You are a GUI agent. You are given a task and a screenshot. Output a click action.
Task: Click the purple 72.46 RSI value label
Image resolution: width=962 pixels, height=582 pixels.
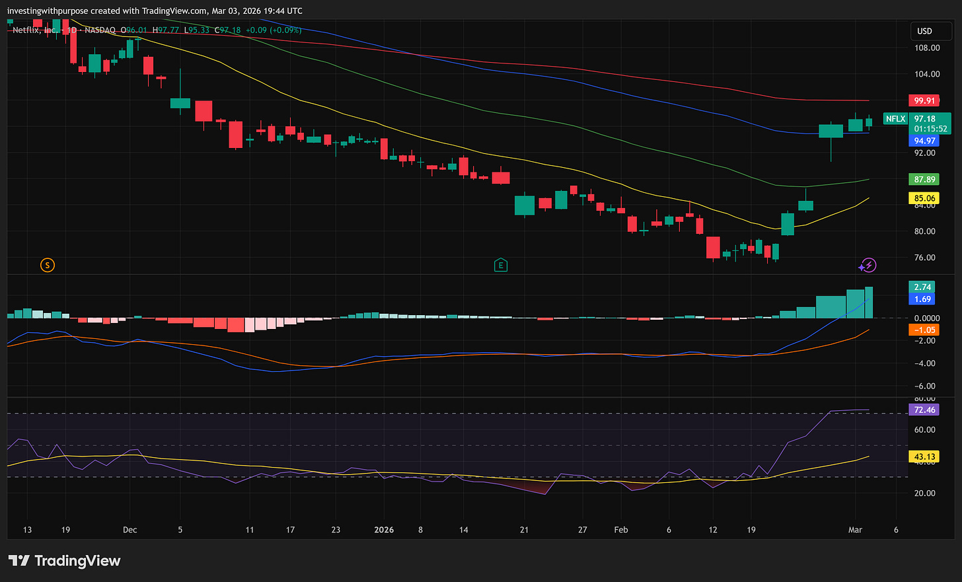[x=924, y=410]
